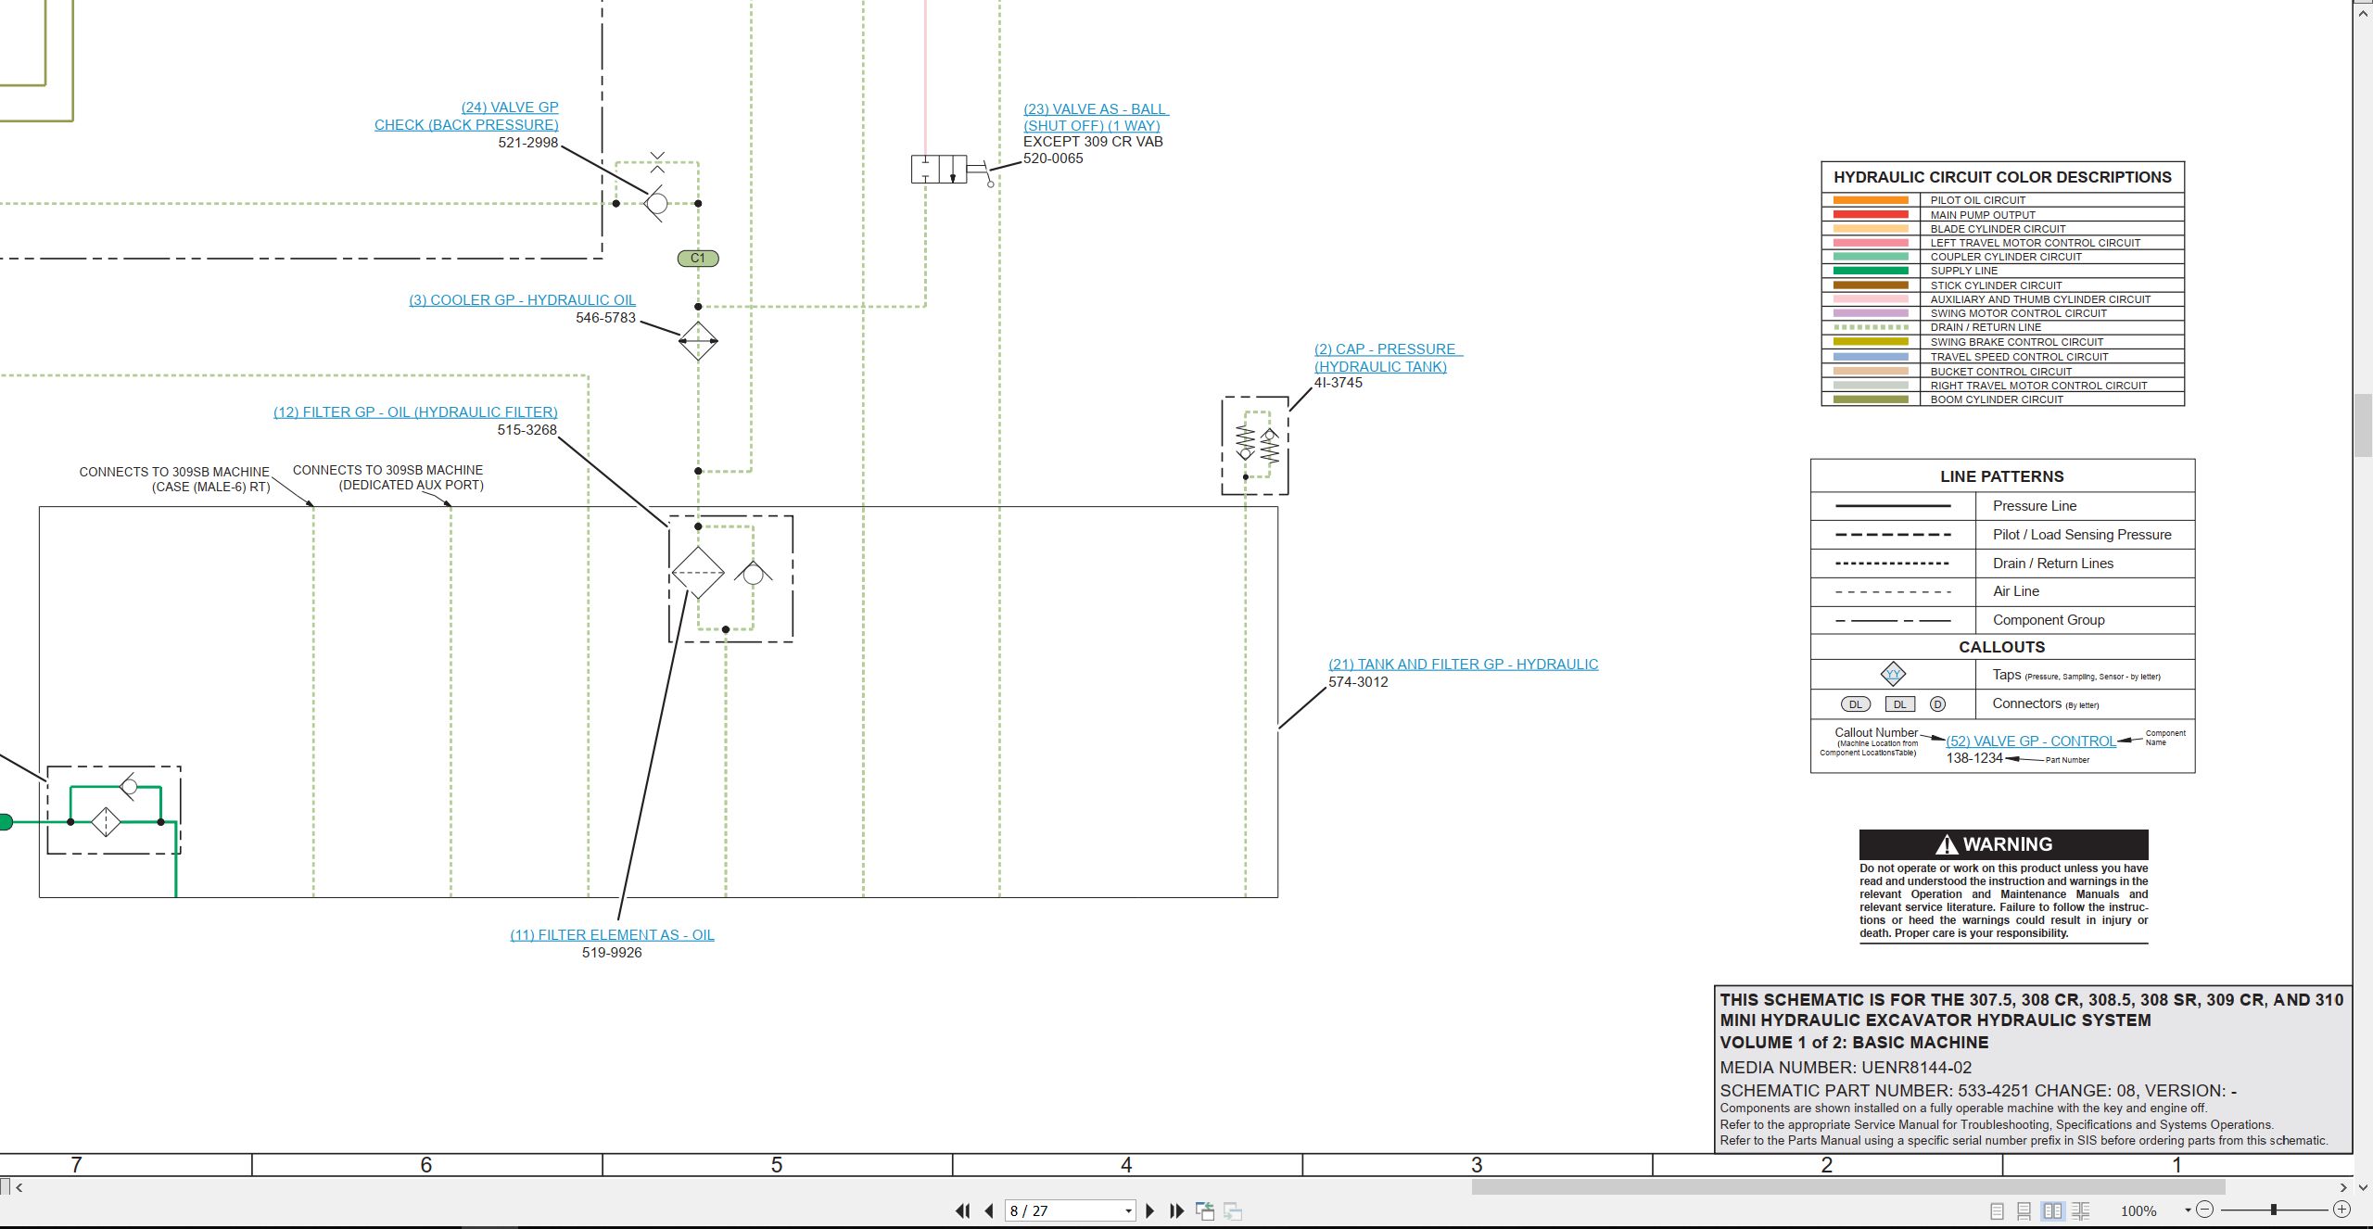The width and height of the screenshot is (2373, 1229).
Task: Switch to continuous page view
Action: click(x=2024, y=1210)
